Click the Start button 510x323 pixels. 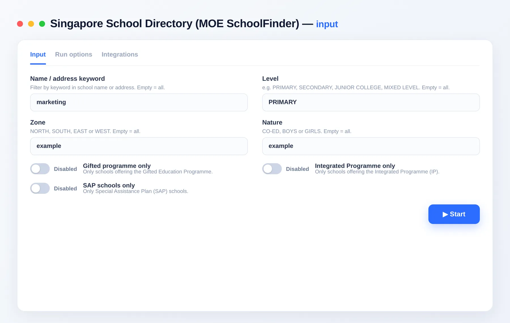point(454,214)
